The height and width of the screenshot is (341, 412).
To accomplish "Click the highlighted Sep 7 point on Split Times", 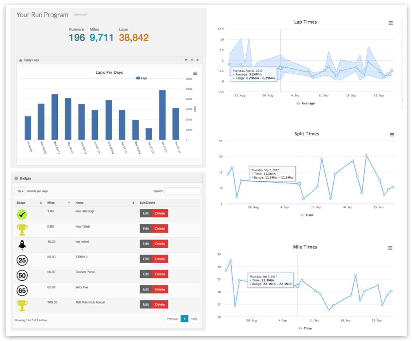I will pos(299,184).
